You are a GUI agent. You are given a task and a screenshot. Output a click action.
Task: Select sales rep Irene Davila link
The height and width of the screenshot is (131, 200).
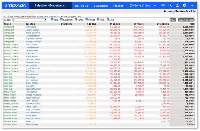tap(31, 27)
